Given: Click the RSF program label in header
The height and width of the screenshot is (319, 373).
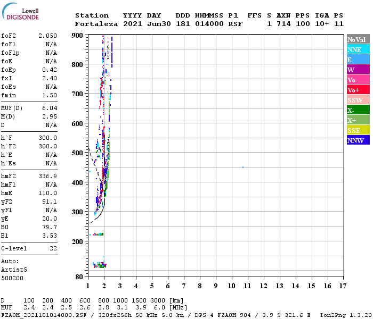Looking at the screenshot, I should (236, 24).
